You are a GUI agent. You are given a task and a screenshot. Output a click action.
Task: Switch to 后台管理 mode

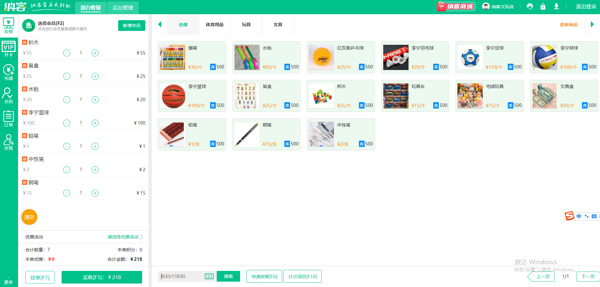click(x=123, y=8)
